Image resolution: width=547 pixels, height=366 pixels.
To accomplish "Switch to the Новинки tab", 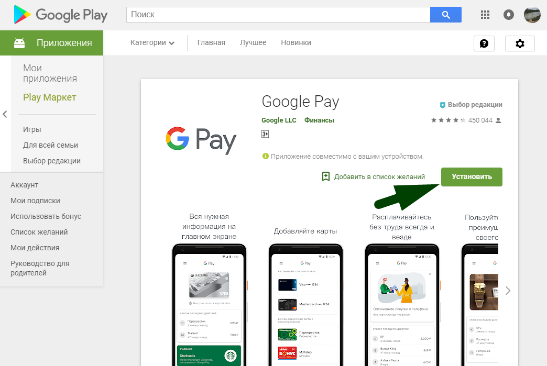I will point(296,42).
